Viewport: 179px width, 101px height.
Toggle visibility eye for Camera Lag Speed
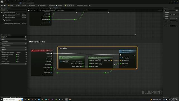tap(26, 62)
